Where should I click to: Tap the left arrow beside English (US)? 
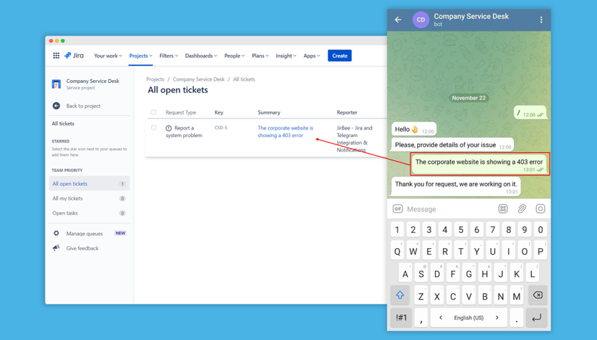441,317
